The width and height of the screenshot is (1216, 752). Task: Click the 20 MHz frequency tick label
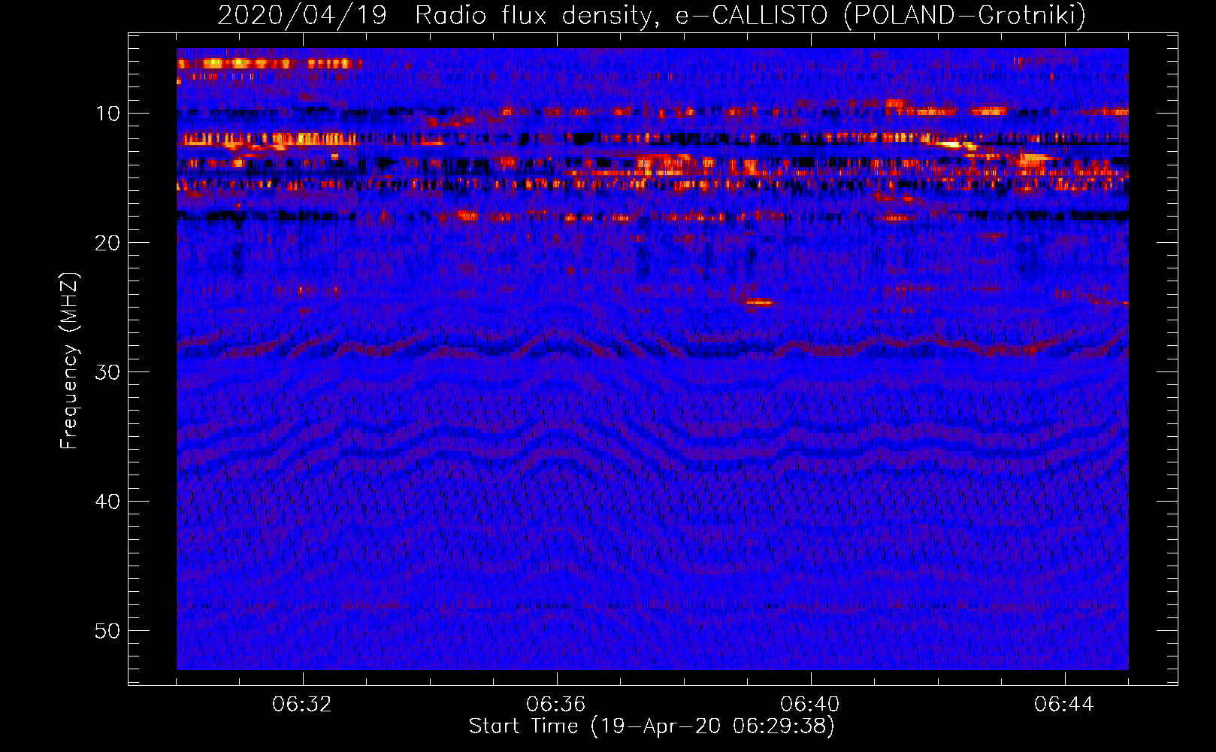coord(107,243)
